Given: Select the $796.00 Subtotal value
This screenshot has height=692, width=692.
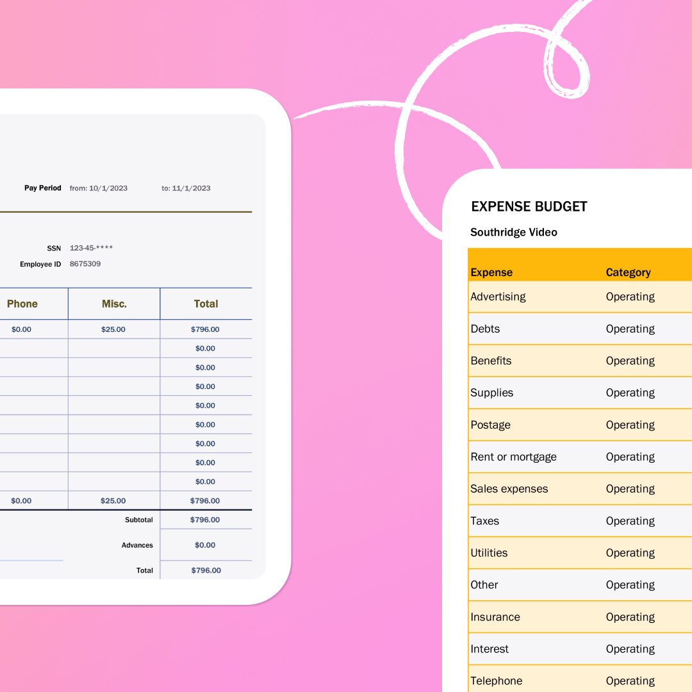Looking at the screenshot, I should click(x=206, y=520).
